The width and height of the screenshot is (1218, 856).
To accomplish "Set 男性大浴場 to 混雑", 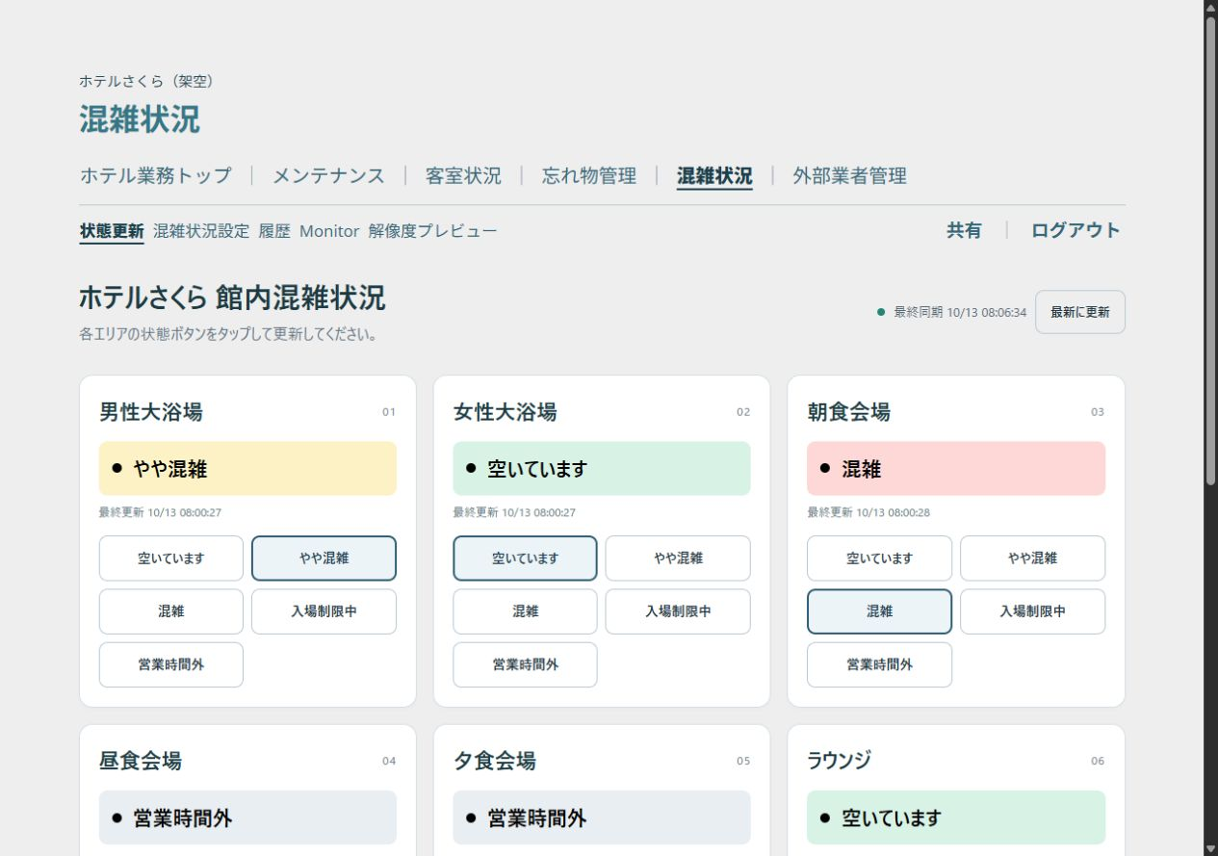I will click(171, 611).
